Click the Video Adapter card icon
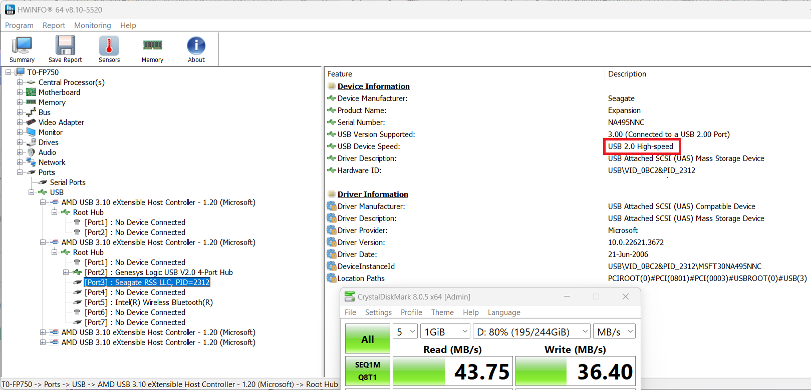Image resolution: width=811 pixels, height=390 pixels. coord(31,122)
